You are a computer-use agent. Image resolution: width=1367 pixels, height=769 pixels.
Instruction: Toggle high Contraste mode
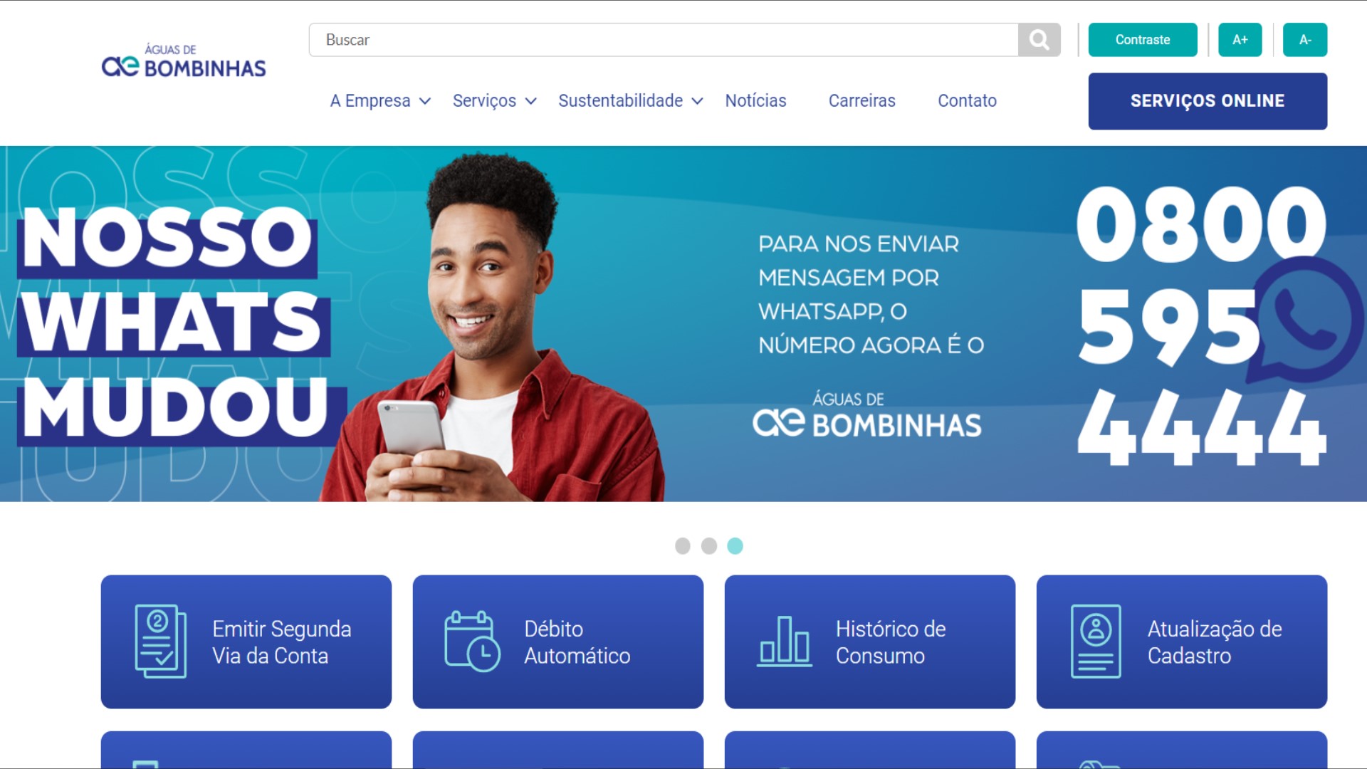coord(1142,40)
